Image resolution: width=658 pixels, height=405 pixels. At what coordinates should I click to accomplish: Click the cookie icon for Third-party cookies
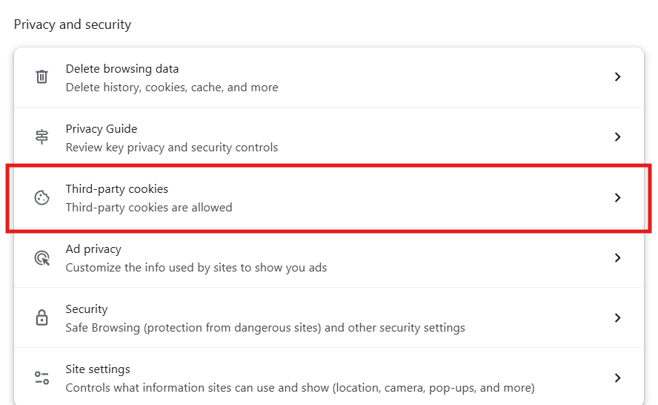42,198
